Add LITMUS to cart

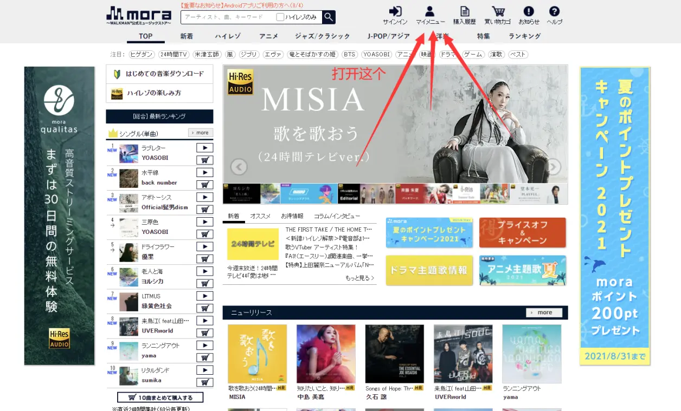204,308
